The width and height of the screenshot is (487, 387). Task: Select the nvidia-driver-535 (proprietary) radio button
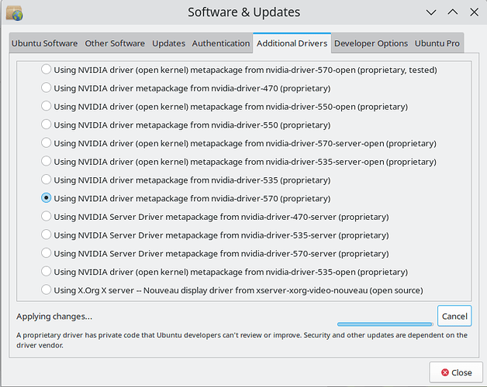46,180
